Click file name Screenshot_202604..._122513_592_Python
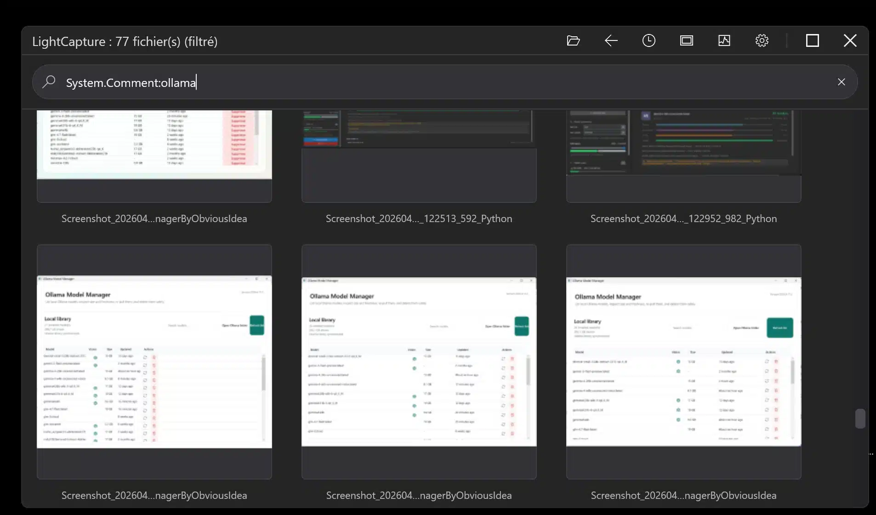 [x=419, y=219]
